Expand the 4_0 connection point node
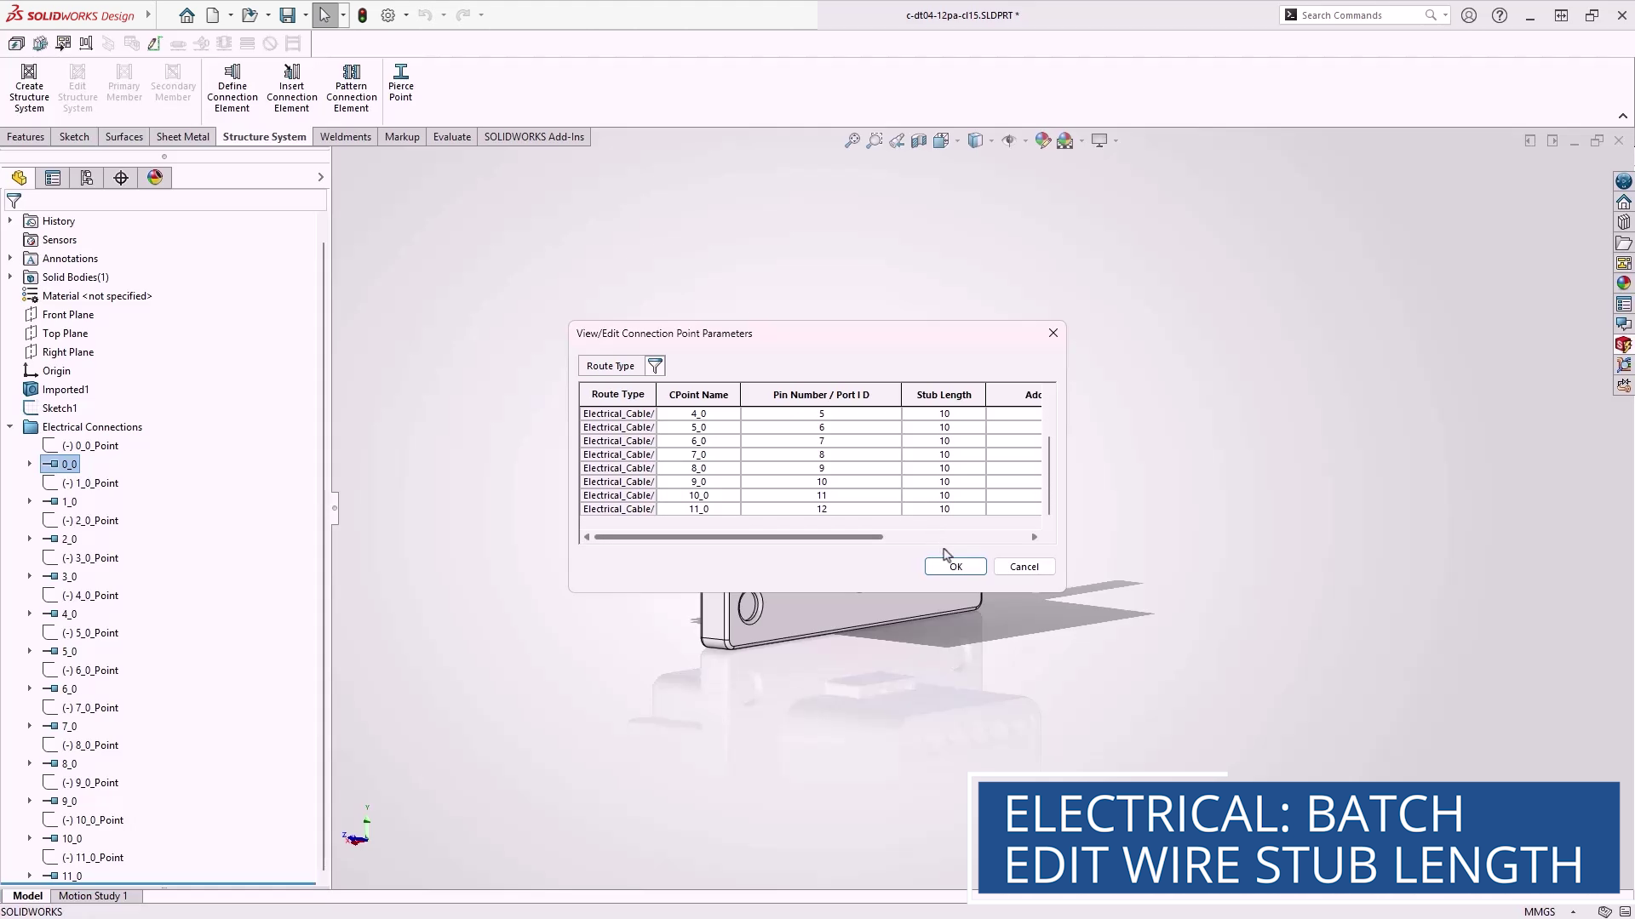The width and height of the screenshot is (1635, 919). [x=30, y=614]
